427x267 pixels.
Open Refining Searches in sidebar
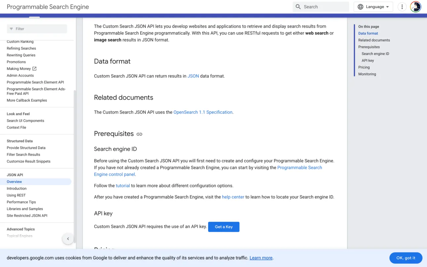pyautogui.click(x=21, y=48)
